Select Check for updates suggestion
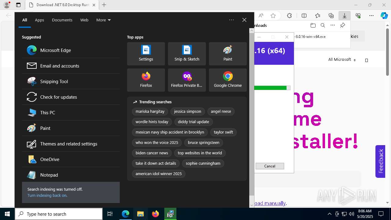 (x=71, y=97)
